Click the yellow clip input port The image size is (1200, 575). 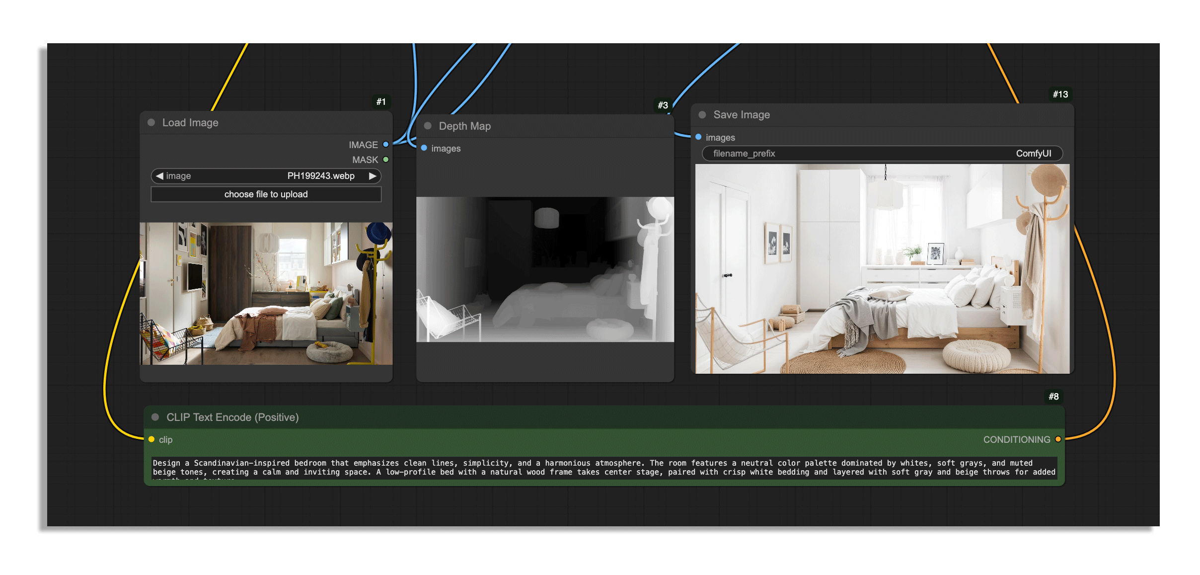pos(151,439)
